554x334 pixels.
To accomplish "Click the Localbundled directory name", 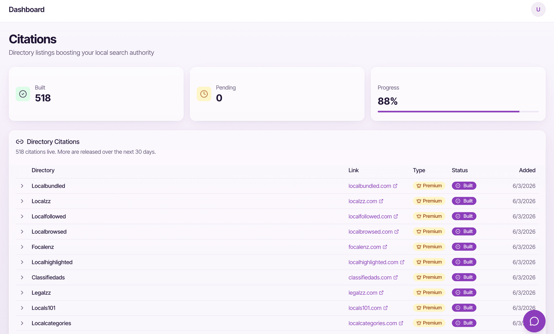I will 48,186.
